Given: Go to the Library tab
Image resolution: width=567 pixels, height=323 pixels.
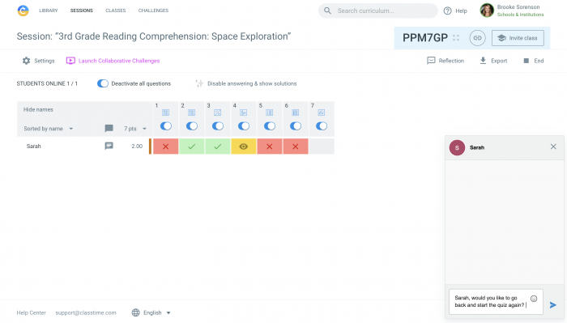Looking at the screenshot, I should pos(49,11).
